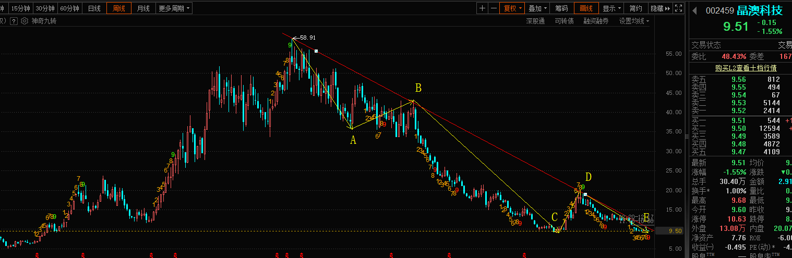Select drawn label A on chart
The height and width of the screenshot is (258, 792).
pos(353,140)
